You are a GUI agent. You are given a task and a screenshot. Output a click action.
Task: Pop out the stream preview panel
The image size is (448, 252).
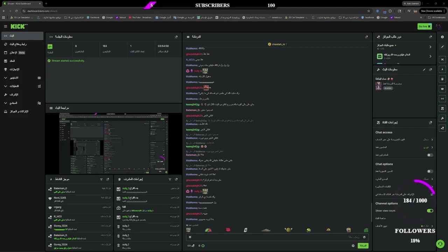point(176,108)
